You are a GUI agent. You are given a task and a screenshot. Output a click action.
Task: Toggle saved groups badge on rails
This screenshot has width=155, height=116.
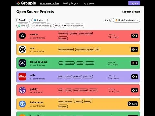pos(135,77)
